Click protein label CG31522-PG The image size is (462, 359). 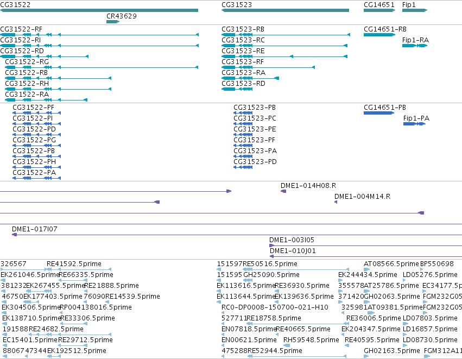(x=34, y=140)
